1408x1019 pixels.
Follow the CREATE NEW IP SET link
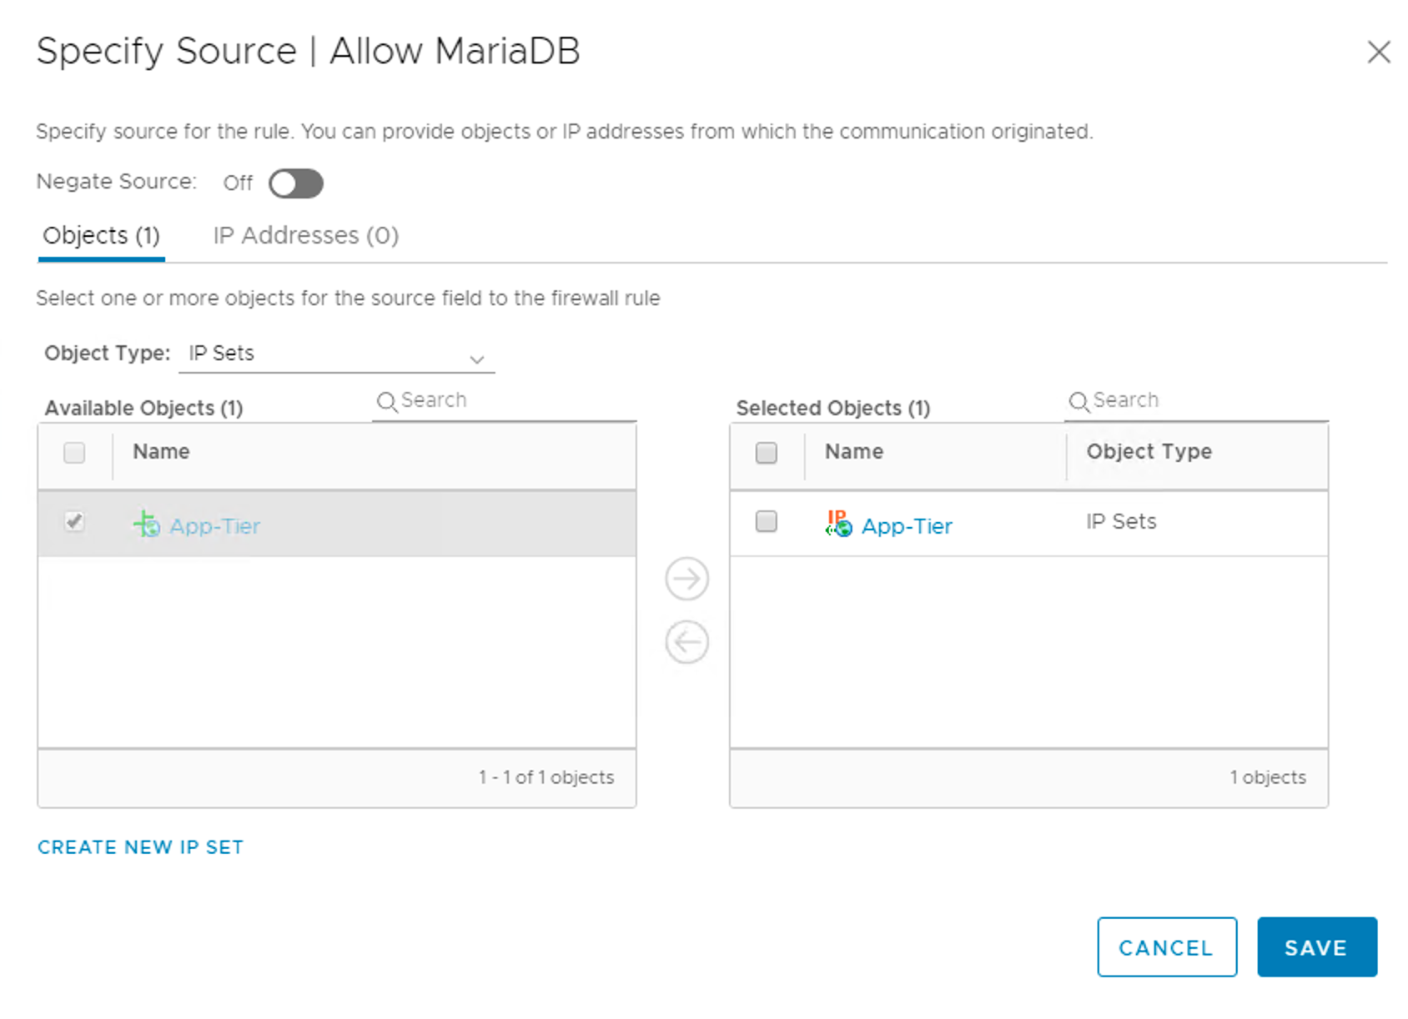pos(140,847)
